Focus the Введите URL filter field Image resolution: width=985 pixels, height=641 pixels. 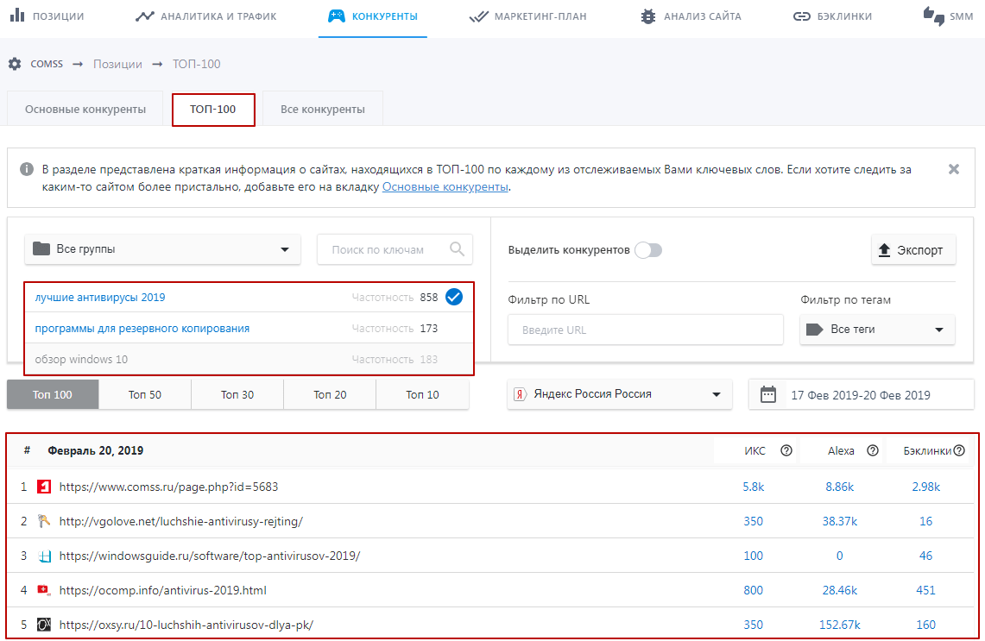pyautogui.click(x=646, y=330)
